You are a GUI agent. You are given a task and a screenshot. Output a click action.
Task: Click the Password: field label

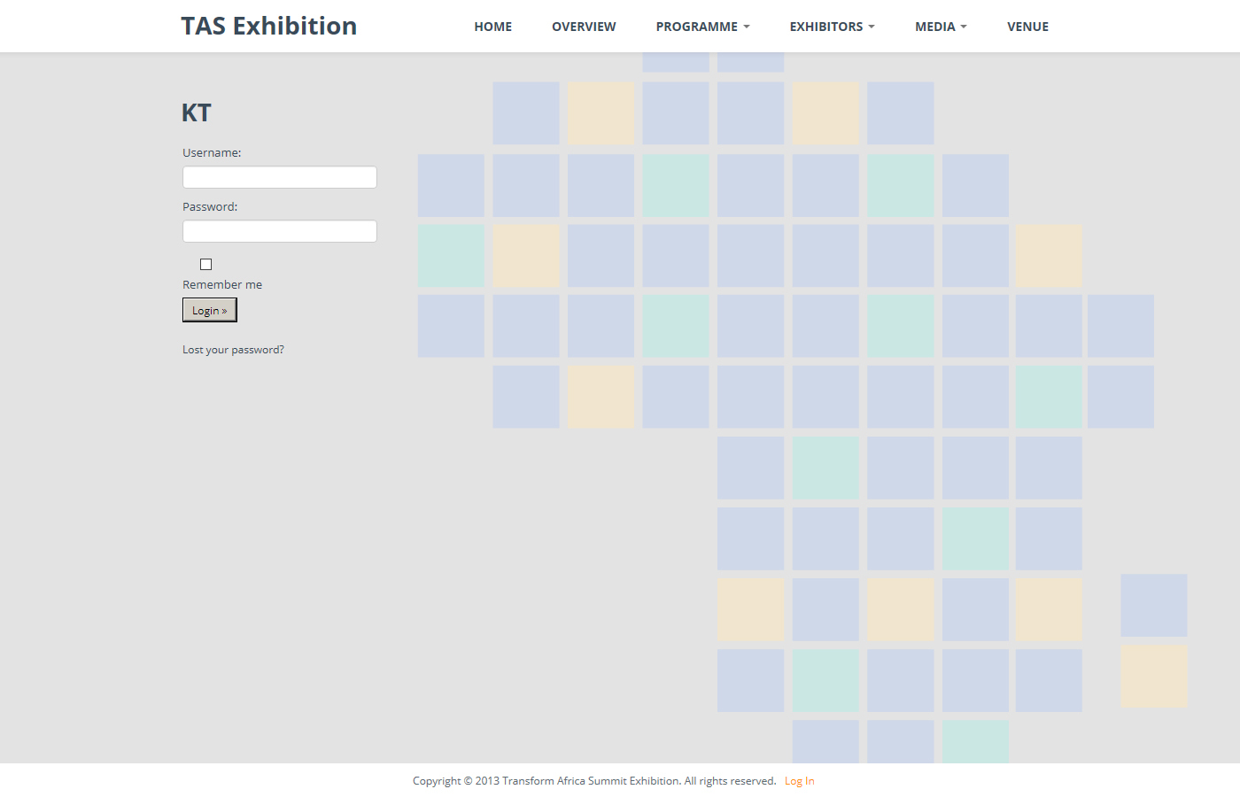[210, 206]
